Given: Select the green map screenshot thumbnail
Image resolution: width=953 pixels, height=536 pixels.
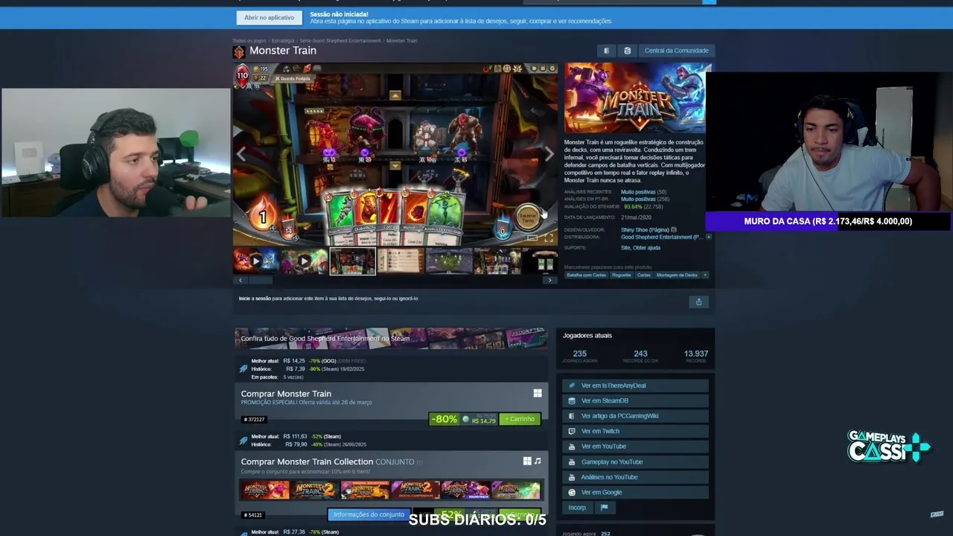Looking at the screenshot, I should (x=449, y=261).
